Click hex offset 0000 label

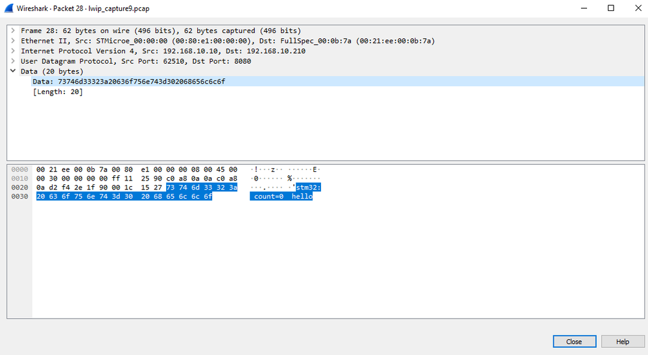tap(19, 169)
